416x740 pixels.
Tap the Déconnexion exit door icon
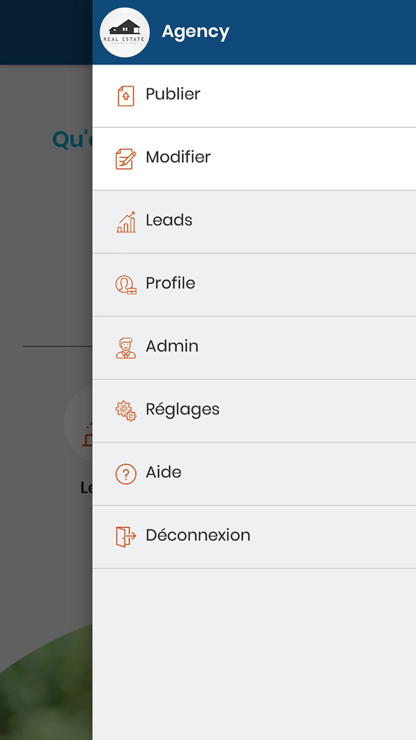point(126,537)
